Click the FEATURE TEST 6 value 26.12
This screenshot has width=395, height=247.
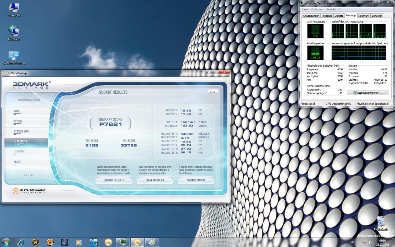click(x=186, y=153)
